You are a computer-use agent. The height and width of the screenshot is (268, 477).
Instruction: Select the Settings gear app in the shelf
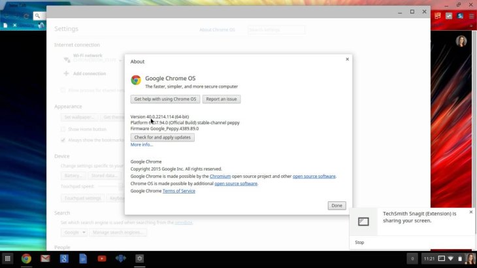tap(139, 259)
